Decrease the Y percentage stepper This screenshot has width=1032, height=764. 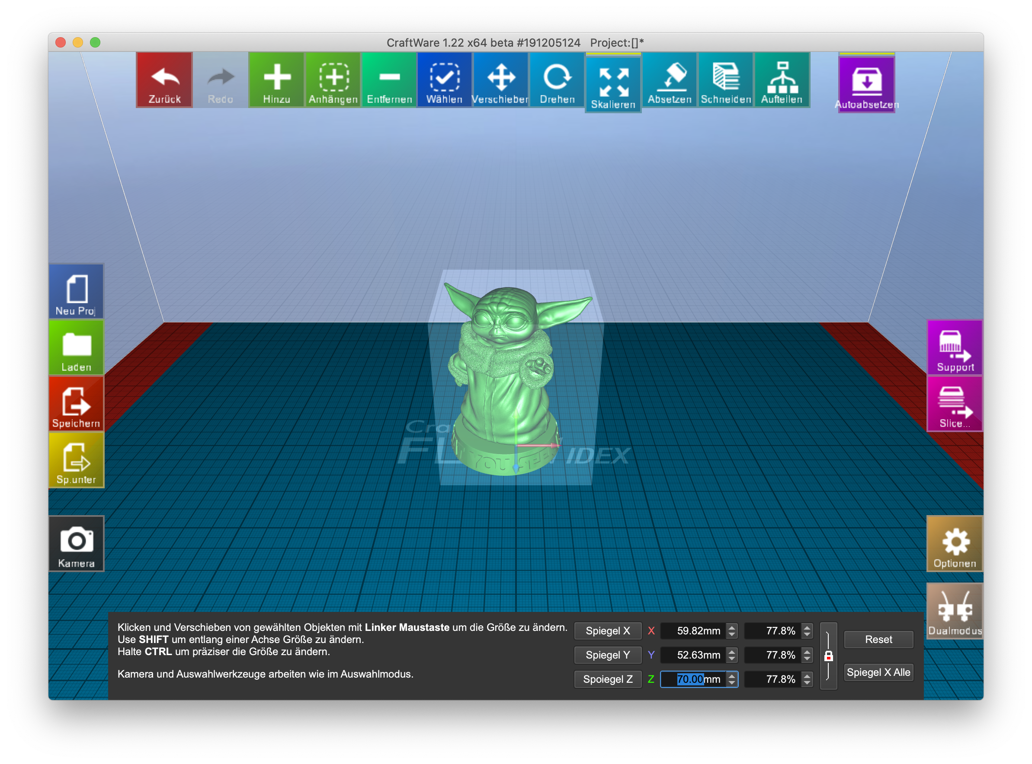coord(807,659)
